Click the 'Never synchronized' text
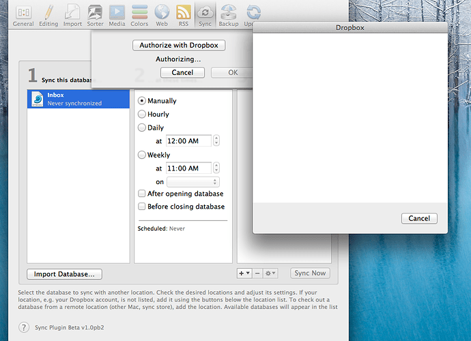The width and height of the screenshot is (471, 341). (x=74, y=103)
